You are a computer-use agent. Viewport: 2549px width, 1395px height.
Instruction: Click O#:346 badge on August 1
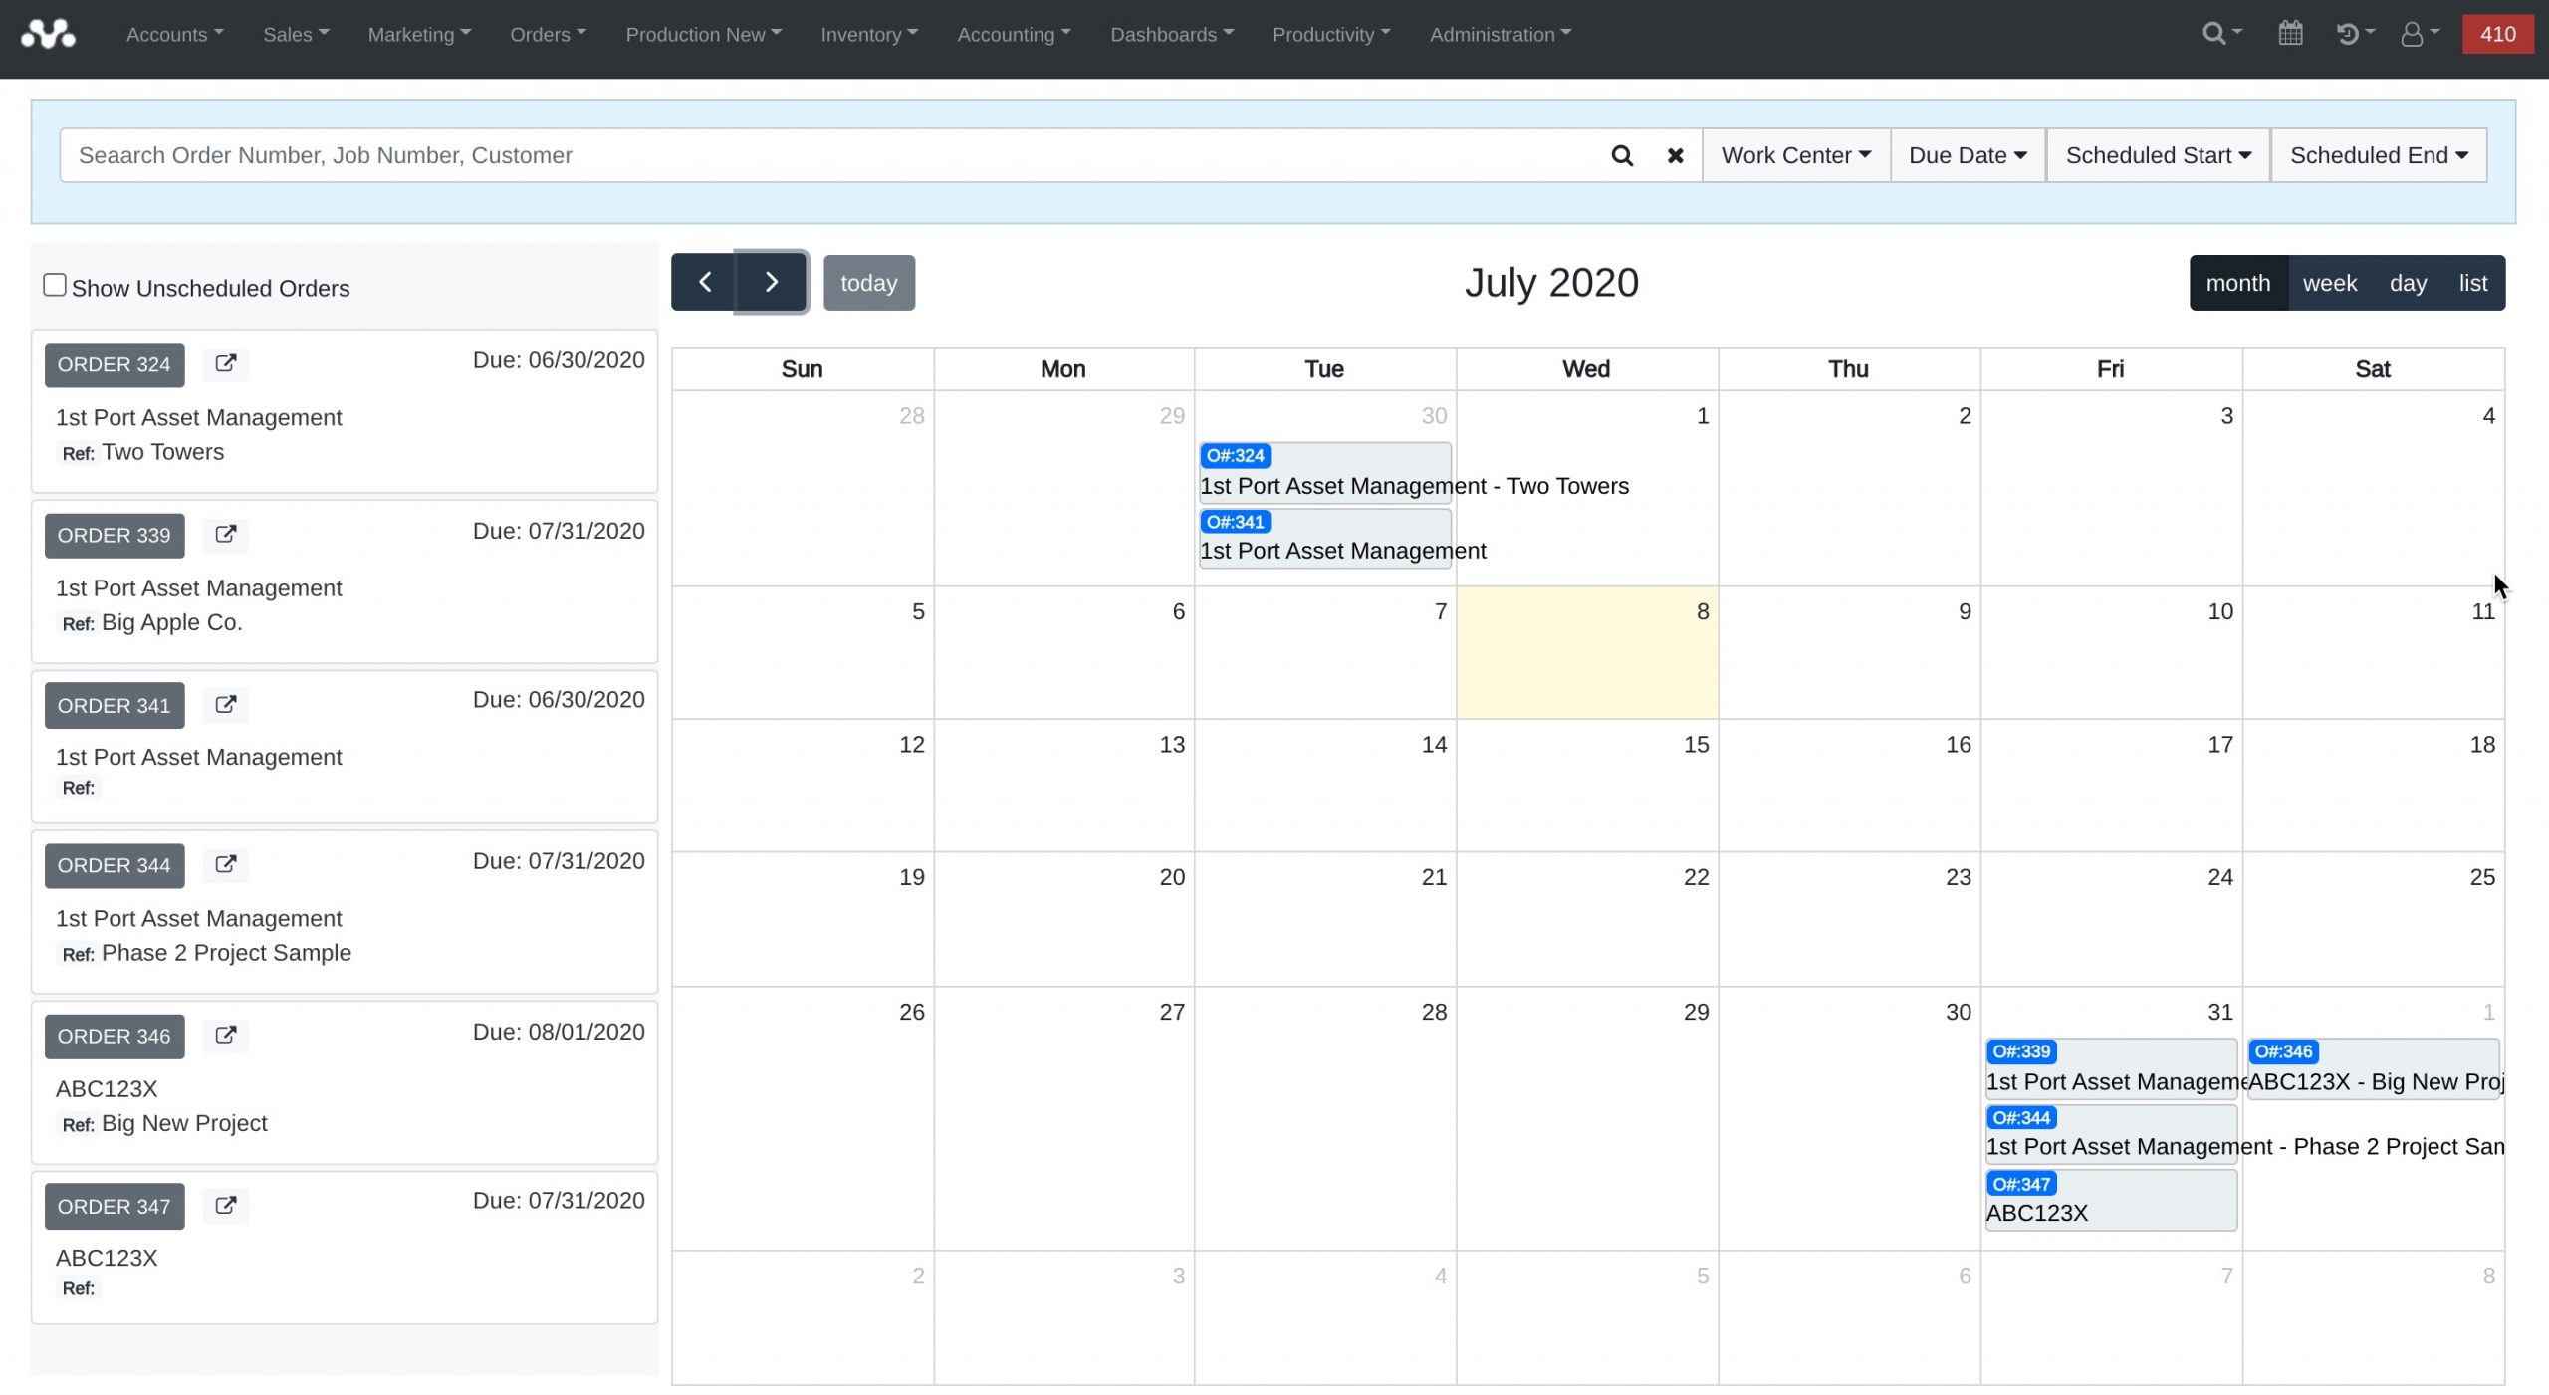click(2283, 1051)
